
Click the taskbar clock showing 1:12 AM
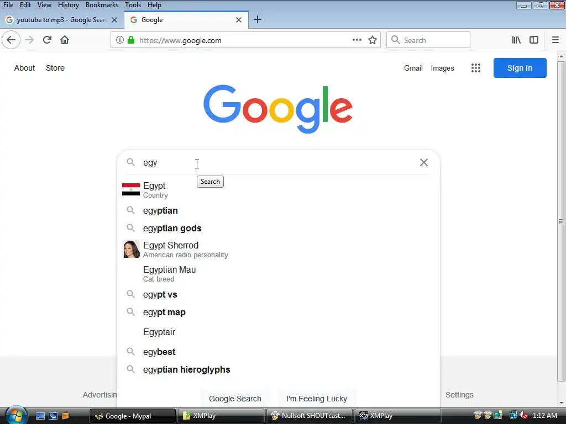point(544,415)
